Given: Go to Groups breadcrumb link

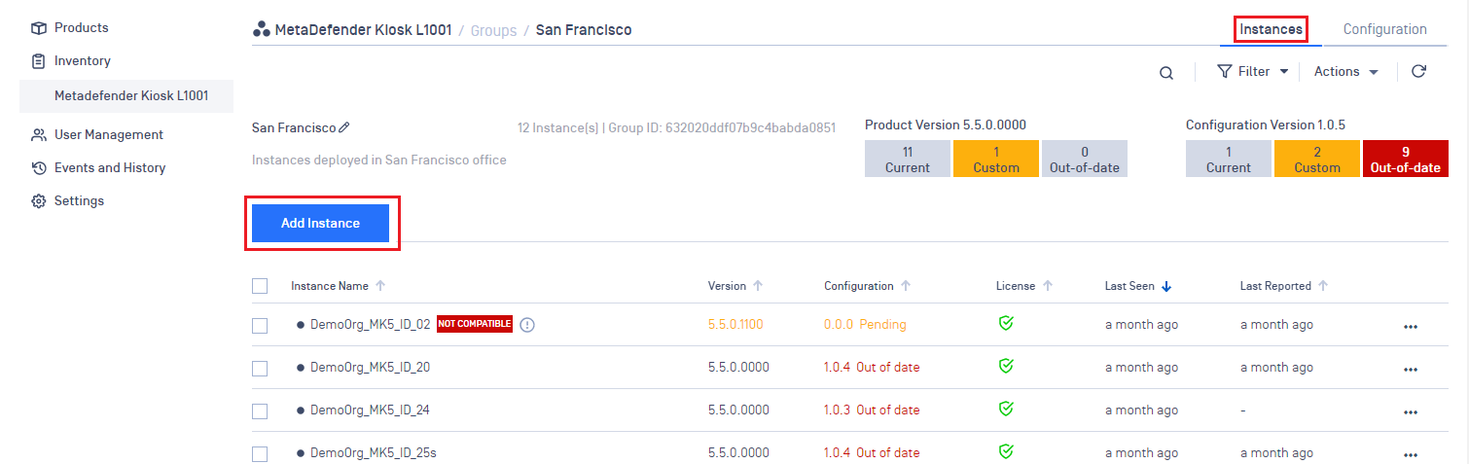Looking at the screenshot, I should click(493, 30).
